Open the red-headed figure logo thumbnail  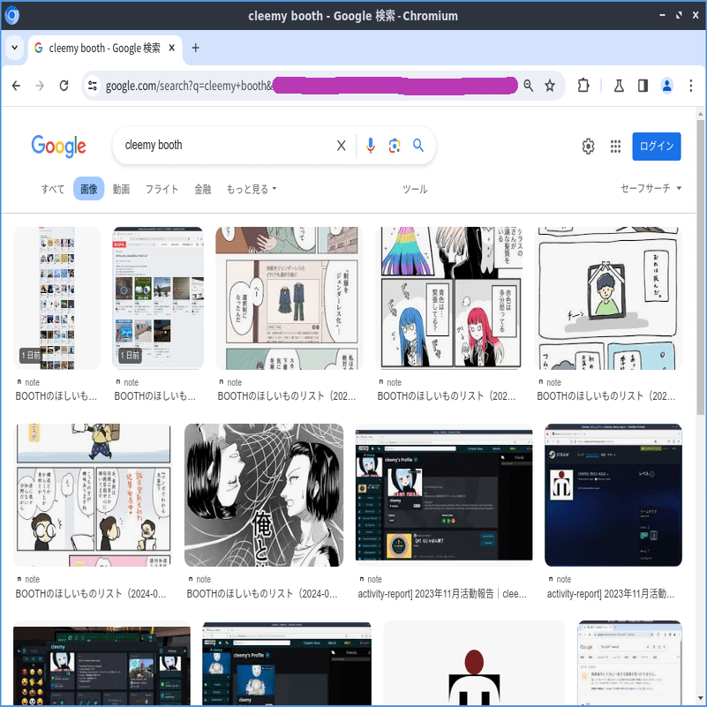click(x=474, y=663)
